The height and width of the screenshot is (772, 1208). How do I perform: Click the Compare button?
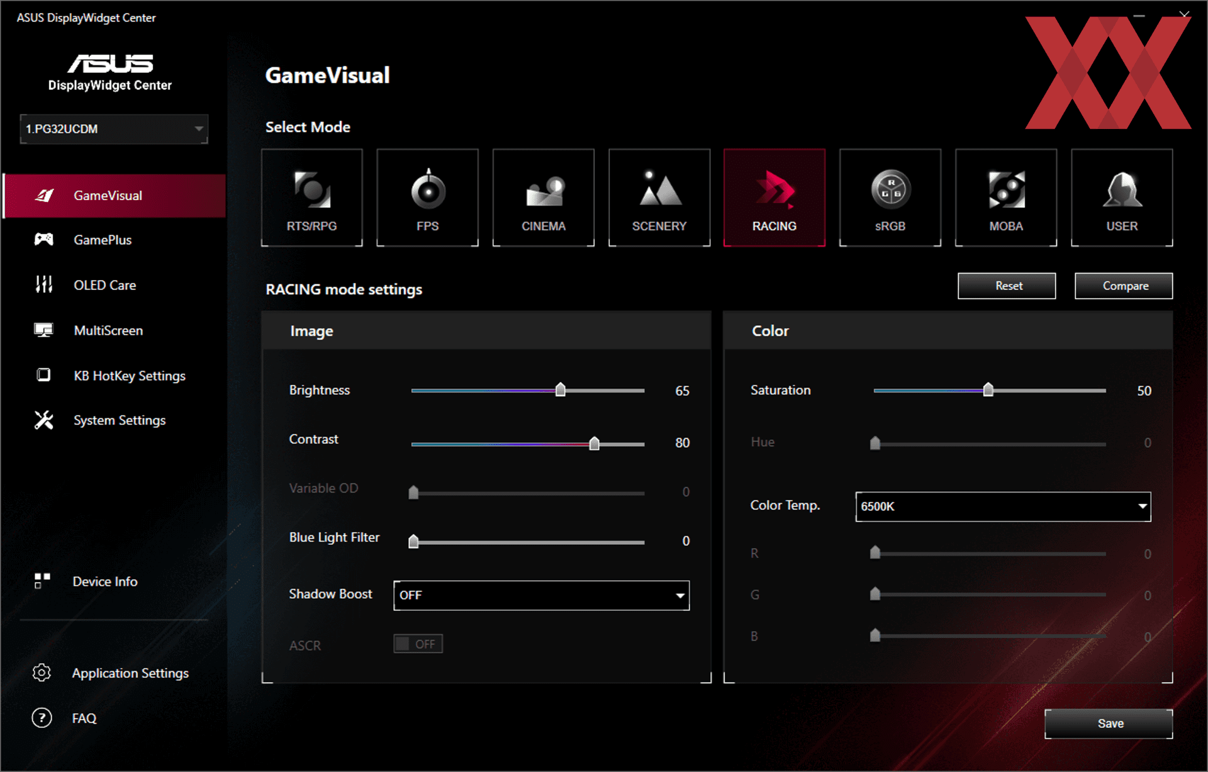(1124, 286)
